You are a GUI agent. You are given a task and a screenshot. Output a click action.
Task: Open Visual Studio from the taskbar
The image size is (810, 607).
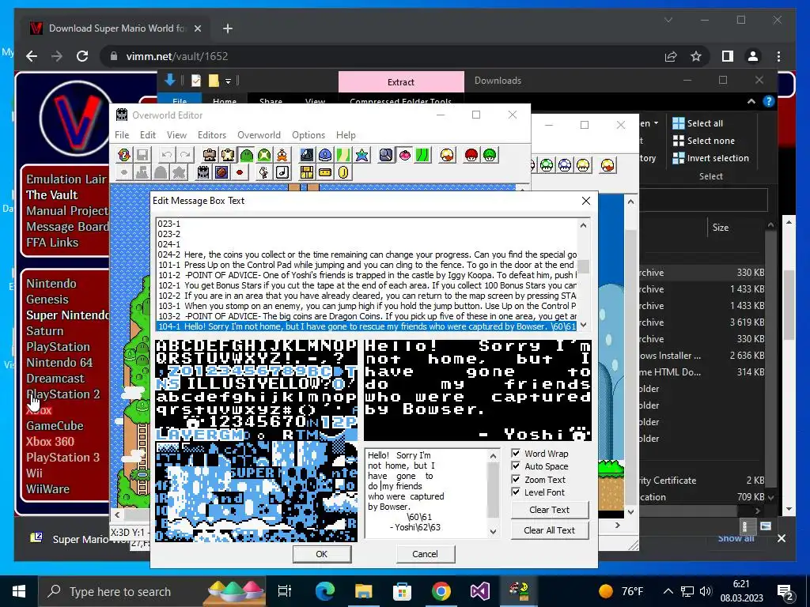pyautogui.click(x=480, y=590)
